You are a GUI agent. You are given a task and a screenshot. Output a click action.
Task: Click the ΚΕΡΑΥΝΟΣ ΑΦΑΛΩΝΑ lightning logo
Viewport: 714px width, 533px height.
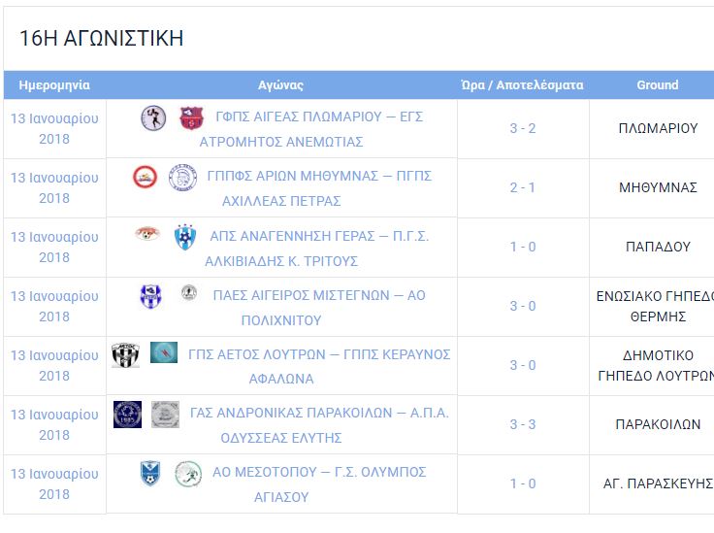[x=164, y=352]
